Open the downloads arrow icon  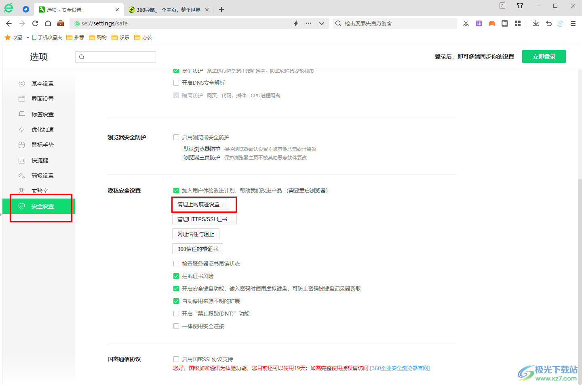[536, 23]
